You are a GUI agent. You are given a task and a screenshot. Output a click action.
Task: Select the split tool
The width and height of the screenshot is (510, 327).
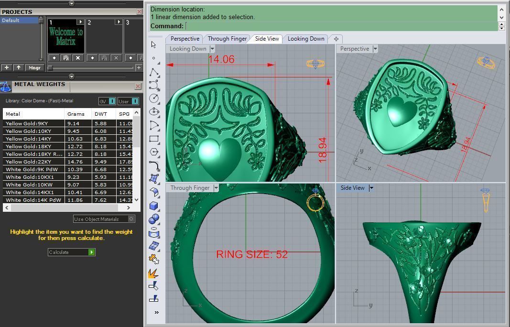pyautogui.click(x=153, y=298)
